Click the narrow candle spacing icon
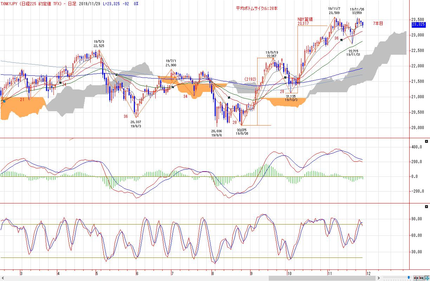This screenshot has height=281, width=430. click(x=416, y=278)
